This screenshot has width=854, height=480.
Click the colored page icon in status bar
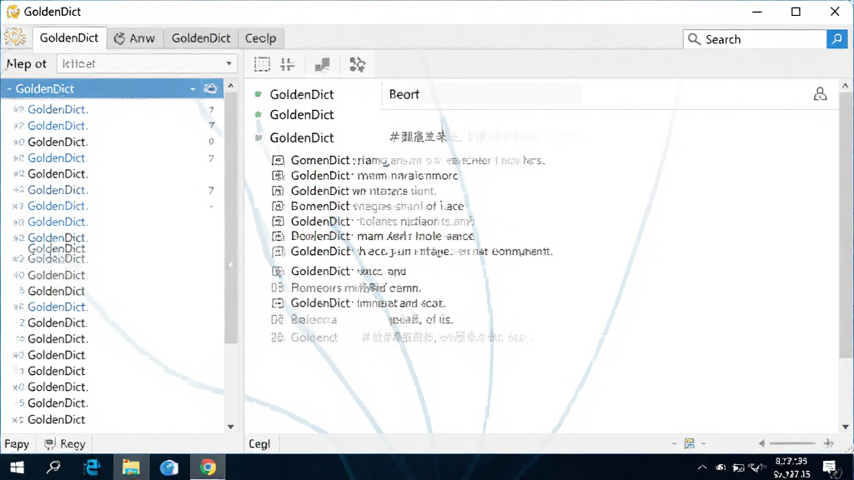689,443
